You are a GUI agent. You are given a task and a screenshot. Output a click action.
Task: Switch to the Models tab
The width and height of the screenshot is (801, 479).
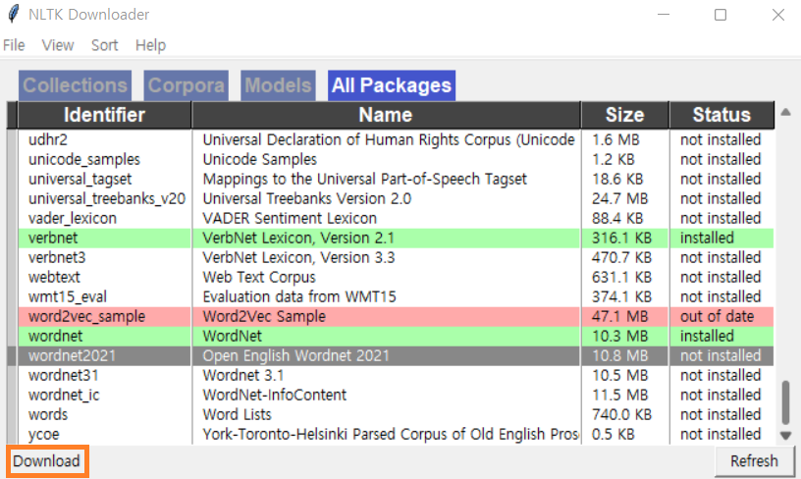pyautogui.click(x=278, y=85)
